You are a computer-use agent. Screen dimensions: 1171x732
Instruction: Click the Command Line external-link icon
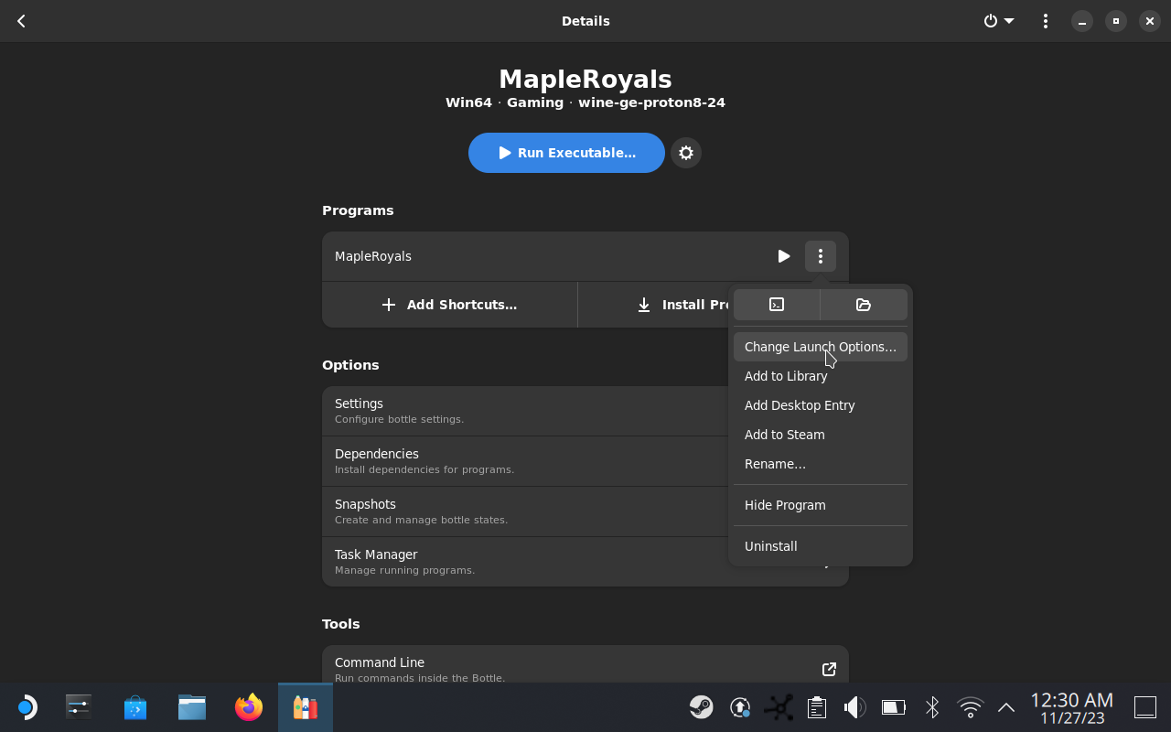click(829, 669)
